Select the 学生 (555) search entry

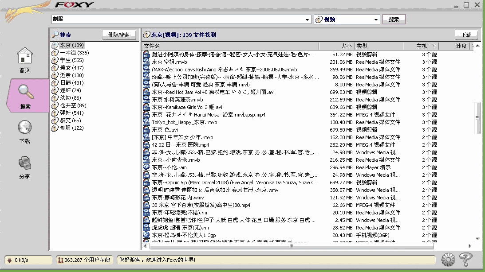point(71,60)
